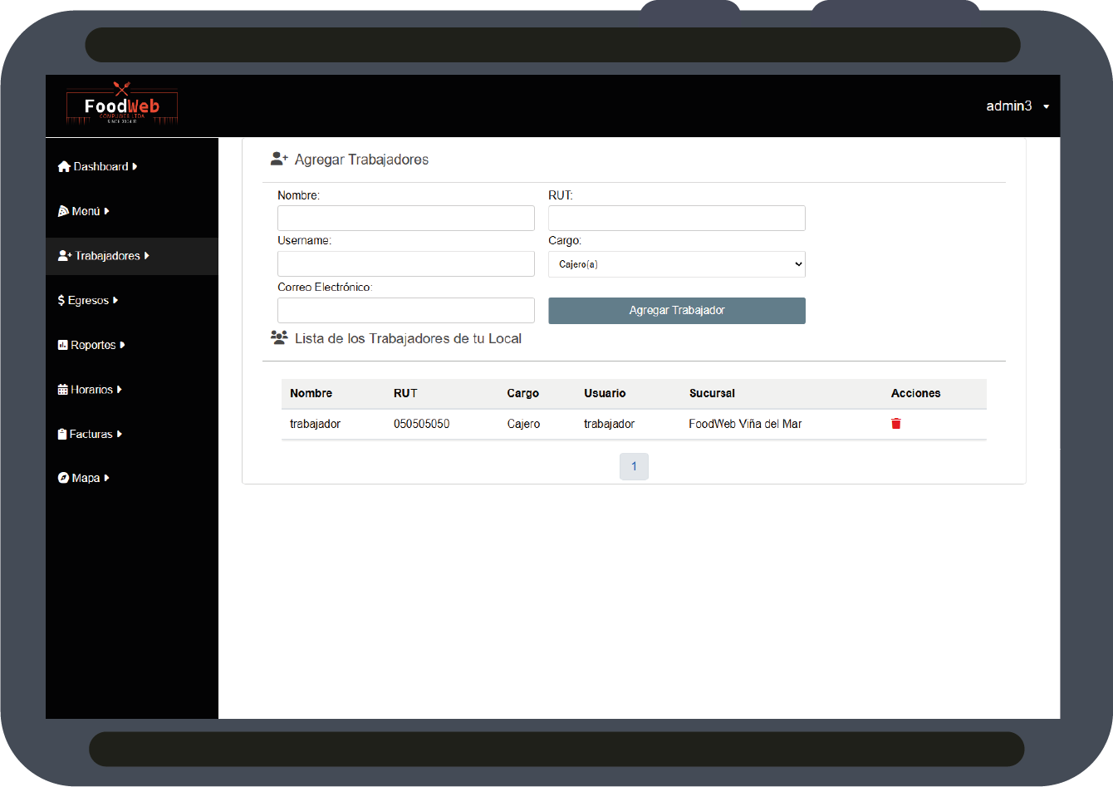Click the Egresos dollar icon

click(x=61, y=300)
